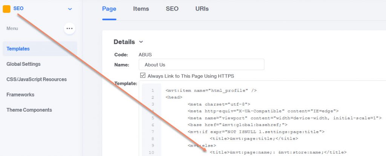The image size is (386, 156).
Task: Select Theme Components in sidebar
Action: pyautogui.click(x=29, y=110)
